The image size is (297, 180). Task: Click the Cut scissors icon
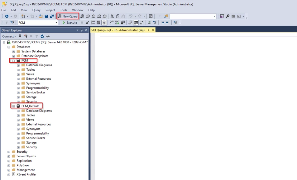[112, 16]
